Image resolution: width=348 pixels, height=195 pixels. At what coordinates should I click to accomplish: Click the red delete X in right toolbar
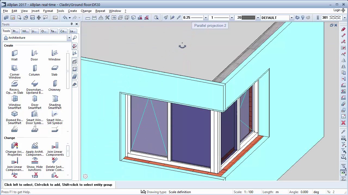click(x=343, y=123)
